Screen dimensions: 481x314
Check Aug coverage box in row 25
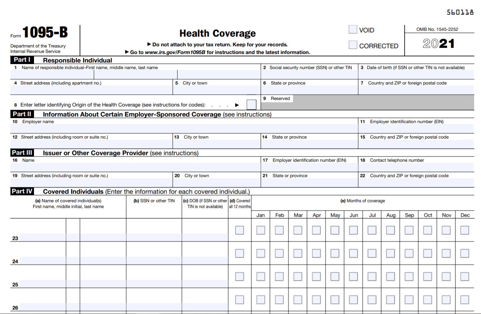(391, 277)
